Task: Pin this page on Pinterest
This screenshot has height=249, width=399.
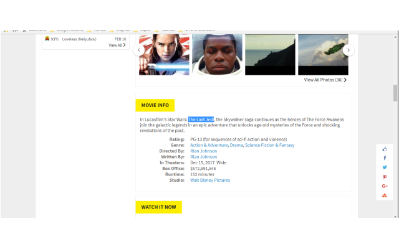Action: click(x=385, y=177)
